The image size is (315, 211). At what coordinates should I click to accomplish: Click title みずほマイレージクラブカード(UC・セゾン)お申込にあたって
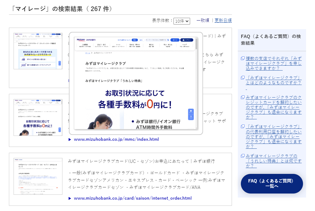(142, 161)
